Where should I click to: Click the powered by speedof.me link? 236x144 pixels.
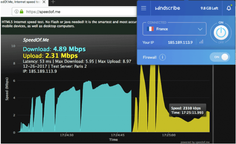pos(195,142)
